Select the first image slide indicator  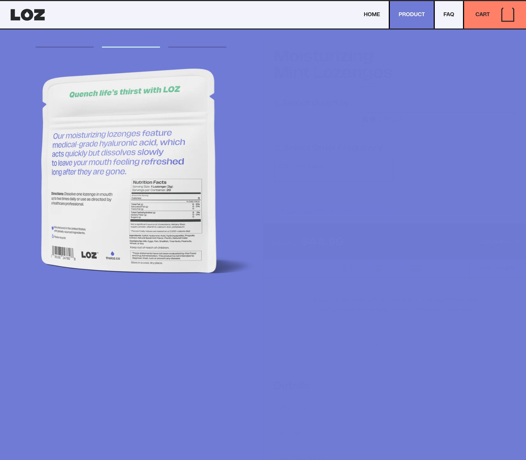(x=65, y=47)
